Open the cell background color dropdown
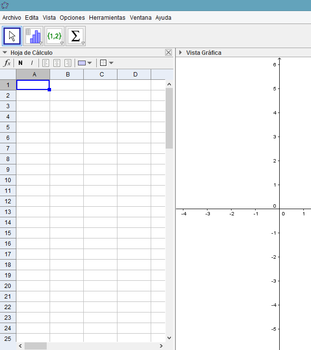This screenshot has height=350, width=311. click(85, 63)
